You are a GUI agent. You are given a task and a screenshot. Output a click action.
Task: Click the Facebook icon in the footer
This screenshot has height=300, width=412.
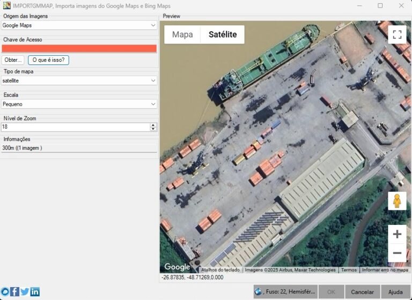(15, 291)
